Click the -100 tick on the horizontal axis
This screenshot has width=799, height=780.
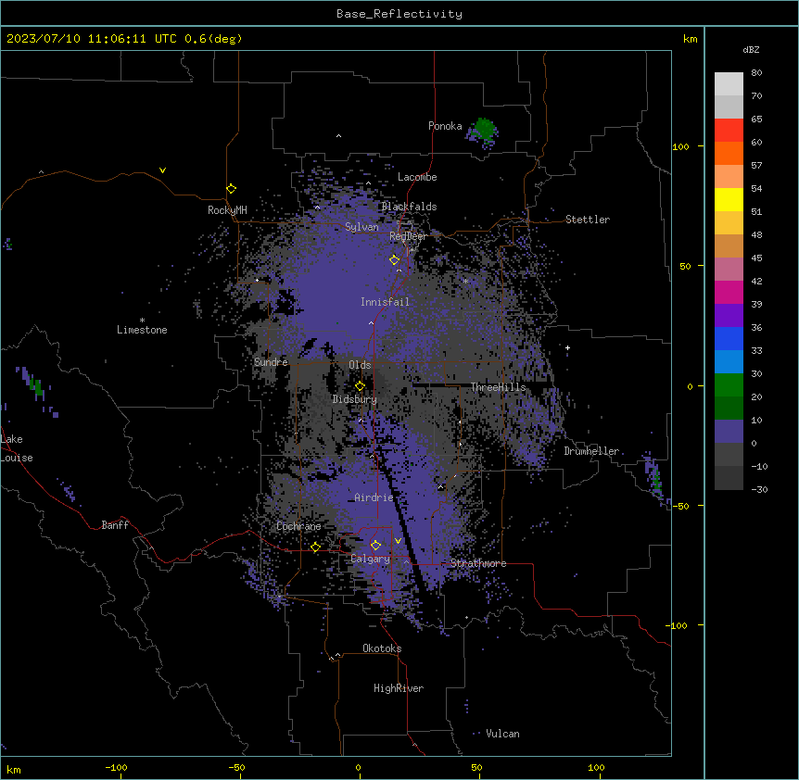click(116, 767)
